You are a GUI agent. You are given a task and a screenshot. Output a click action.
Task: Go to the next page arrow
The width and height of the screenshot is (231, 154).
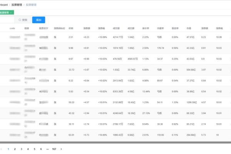pyautogui.click(x=61, y=149)
